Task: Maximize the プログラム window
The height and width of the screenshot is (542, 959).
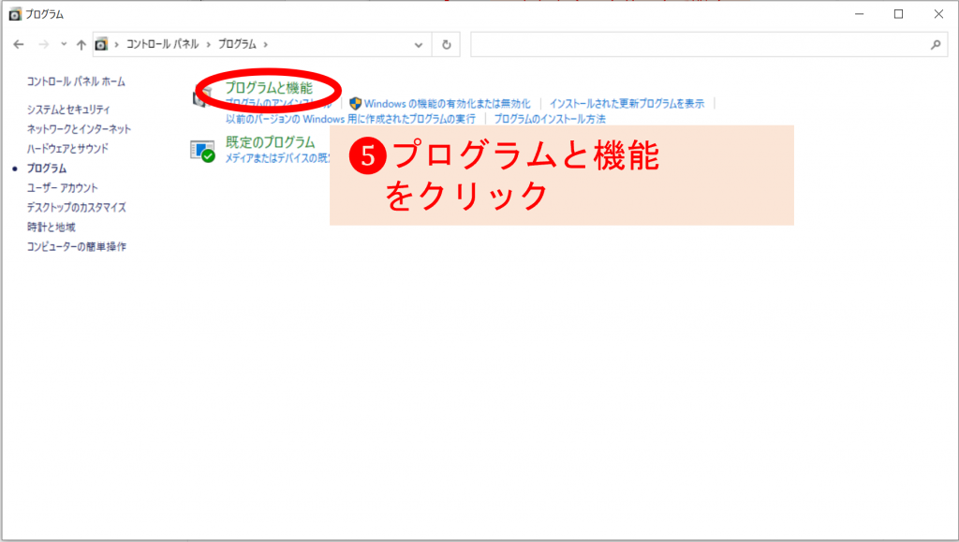Action: [x=898, y=14]
